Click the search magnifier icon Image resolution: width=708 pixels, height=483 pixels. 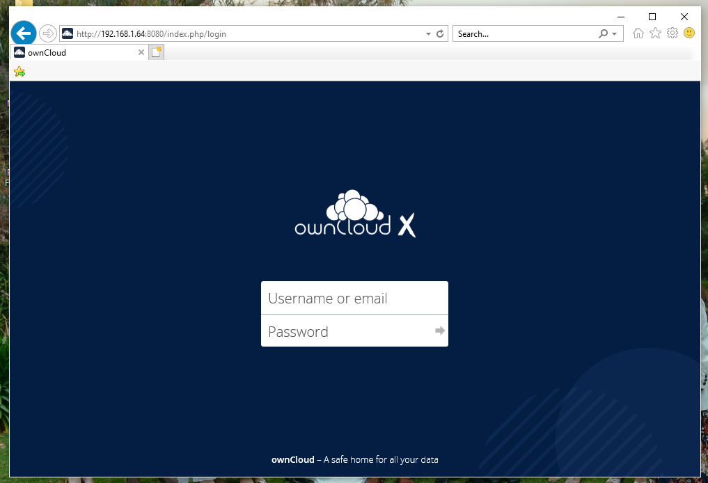[603, 33]
